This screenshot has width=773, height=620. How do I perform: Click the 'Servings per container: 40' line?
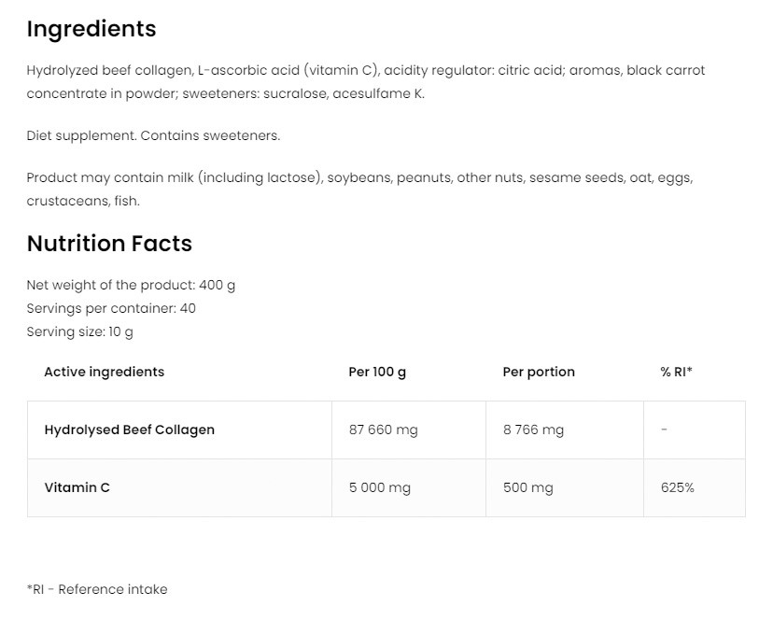(111, 308)
